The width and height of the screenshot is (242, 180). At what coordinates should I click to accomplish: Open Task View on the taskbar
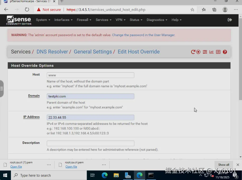pos(92,175)
